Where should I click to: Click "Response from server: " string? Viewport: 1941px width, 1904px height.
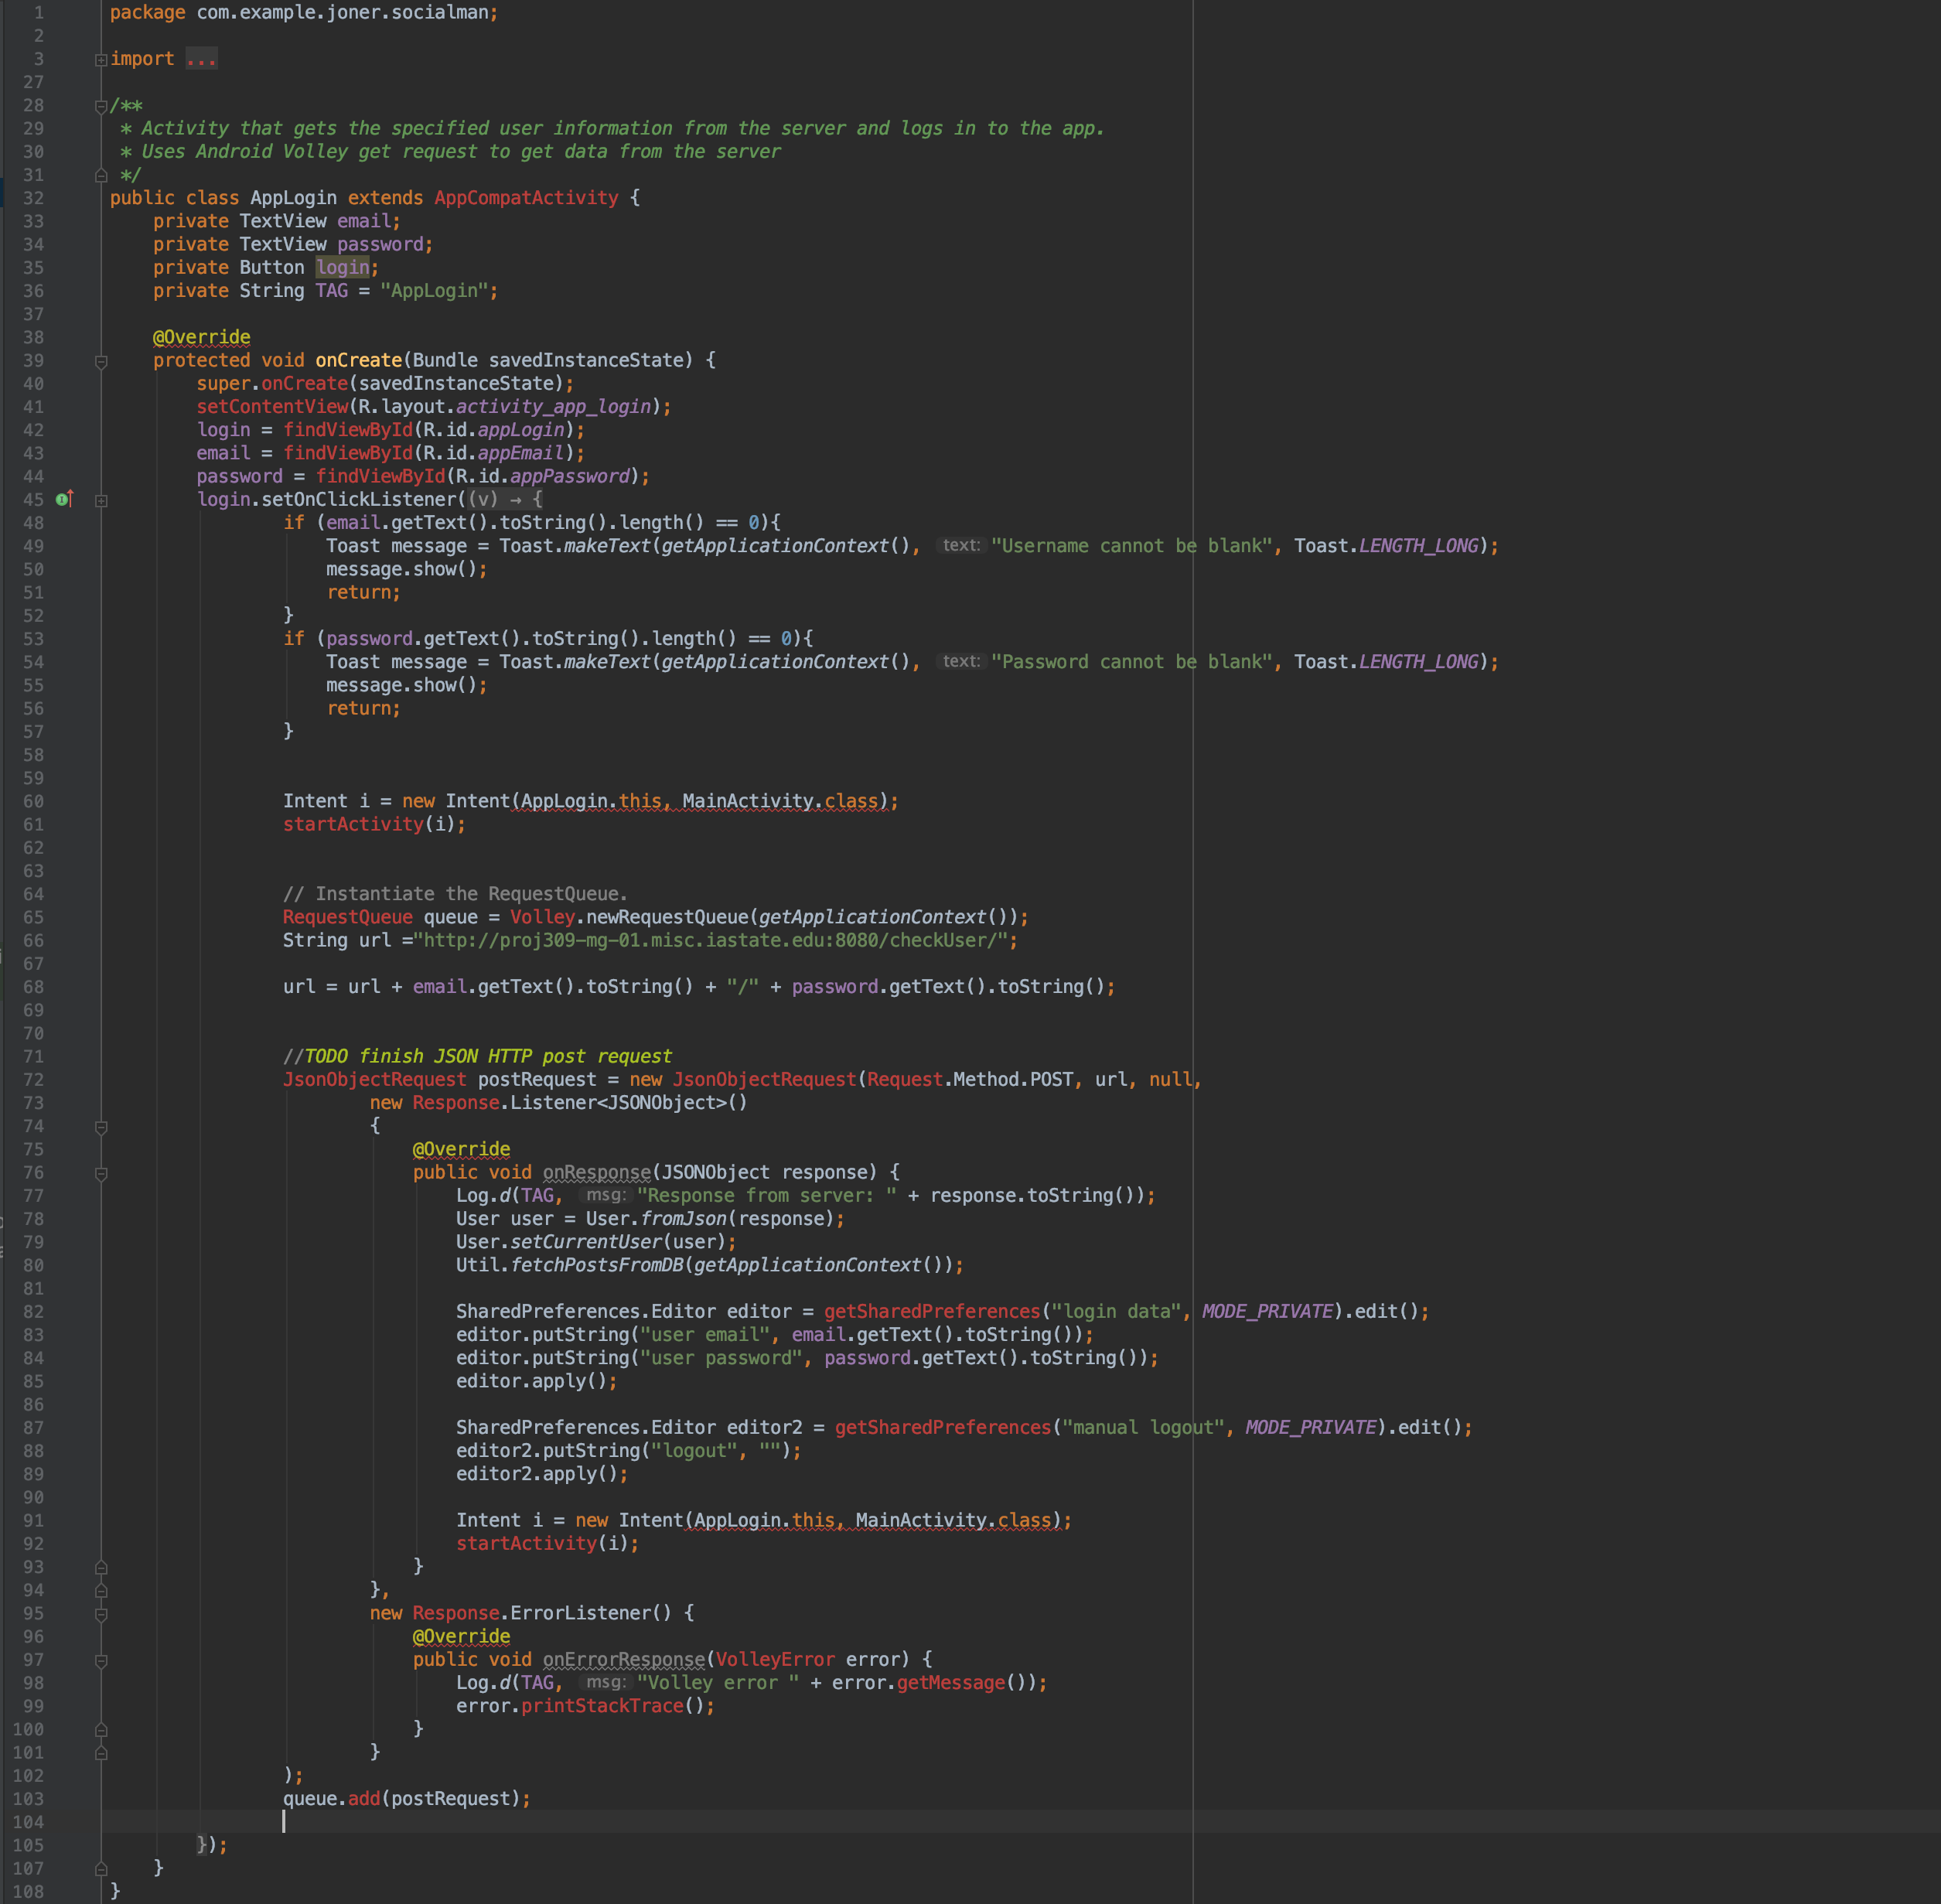[x=766, y=1196]
